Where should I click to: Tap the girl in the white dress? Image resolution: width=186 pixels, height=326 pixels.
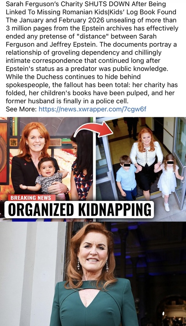coord(169,181)
